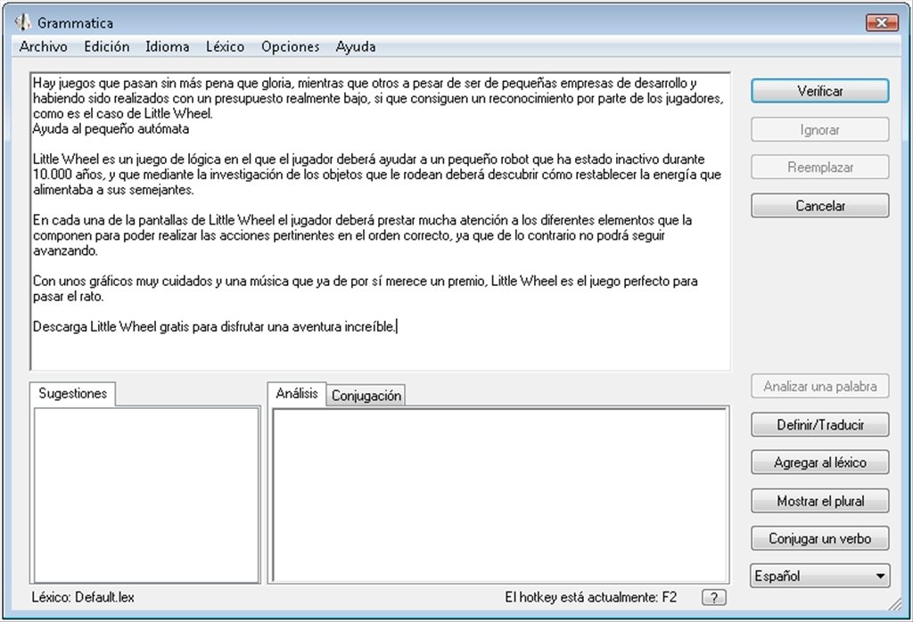This screenshot has width=913, height=622.
Task: Click the Reemplazar button
Action: pos(820,167)
